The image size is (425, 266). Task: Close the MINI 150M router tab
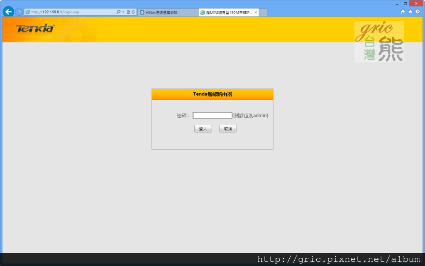[256, 12]
